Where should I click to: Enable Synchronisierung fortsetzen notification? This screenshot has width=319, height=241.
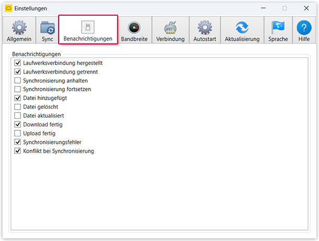pyautogui.click(x=18, y=89)
